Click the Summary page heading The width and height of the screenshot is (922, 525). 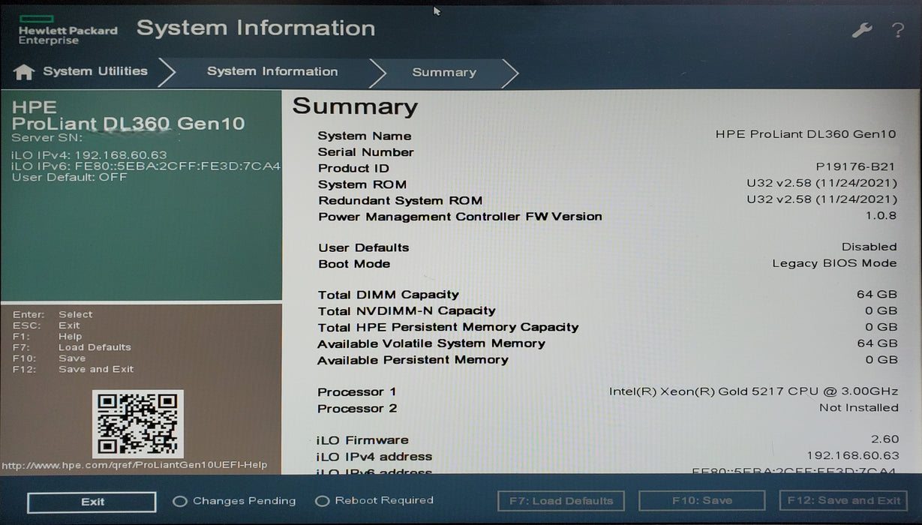click(x=355, y=106)
